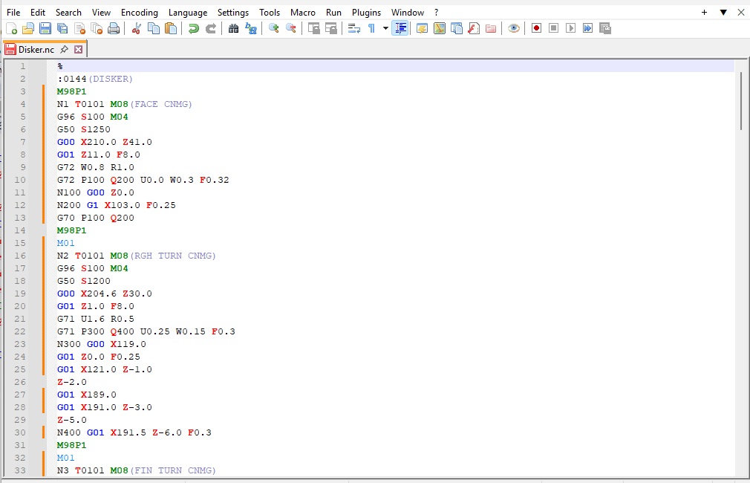This screenshot has width=750, height=483.
Task: Open the Plugins menu
Action: click(x=366, y=12)
